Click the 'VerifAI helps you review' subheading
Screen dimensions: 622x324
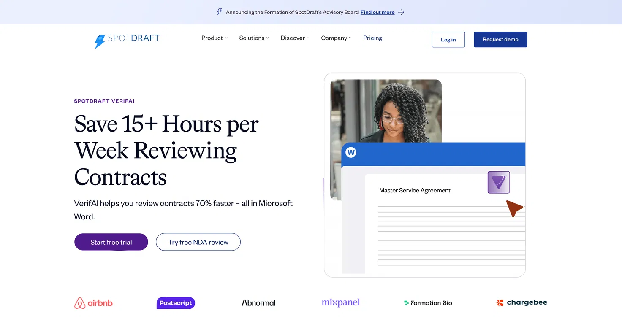point(183,210)
